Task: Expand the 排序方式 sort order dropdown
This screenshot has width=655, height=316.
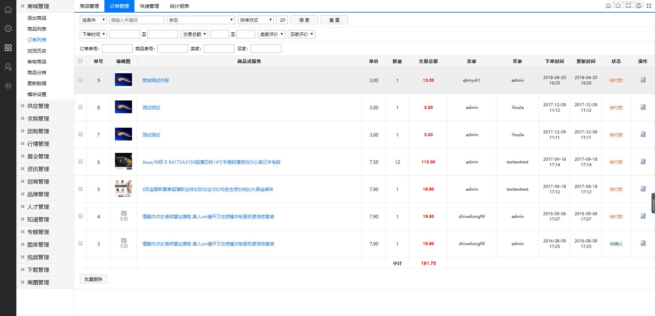Action: (256, 20)
